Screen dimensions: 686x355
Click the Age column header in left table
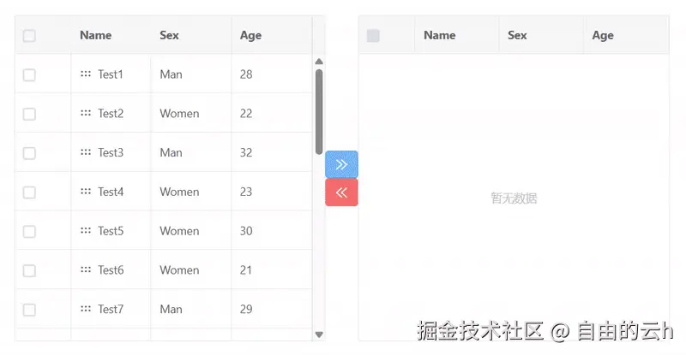click(251, 35)
